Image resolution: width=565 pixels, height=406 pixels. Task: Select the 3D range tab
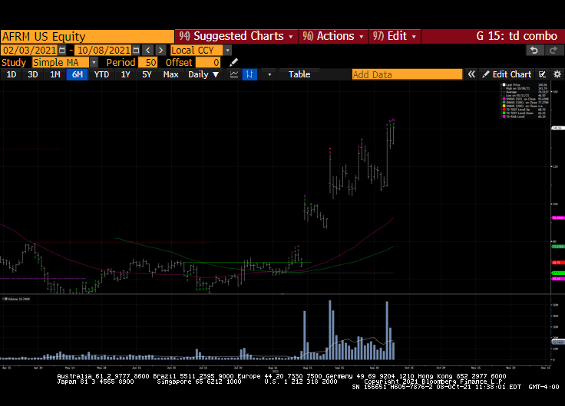pos(33,74)
